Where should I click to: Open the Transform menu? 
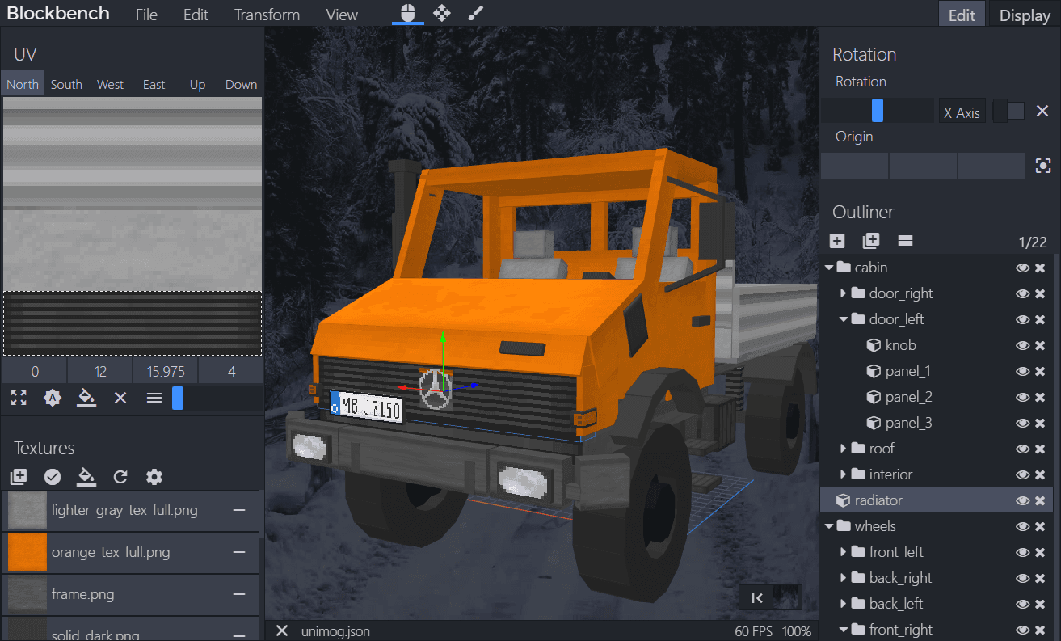pos(267,15)
